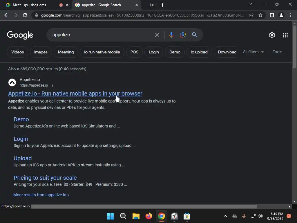This screenshot has width=297, height=223.
Task: Expand the All filters dropdown
Action: [x=253, y=52]
